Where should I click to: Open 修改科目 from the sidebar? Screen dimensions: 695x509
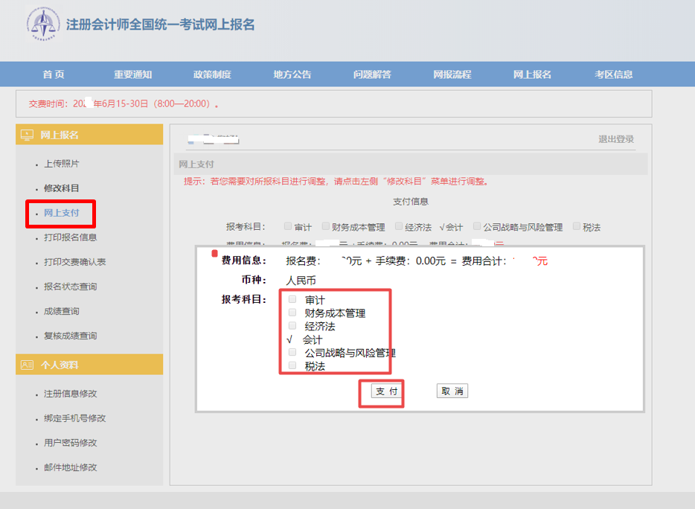[x=61, y=188]
